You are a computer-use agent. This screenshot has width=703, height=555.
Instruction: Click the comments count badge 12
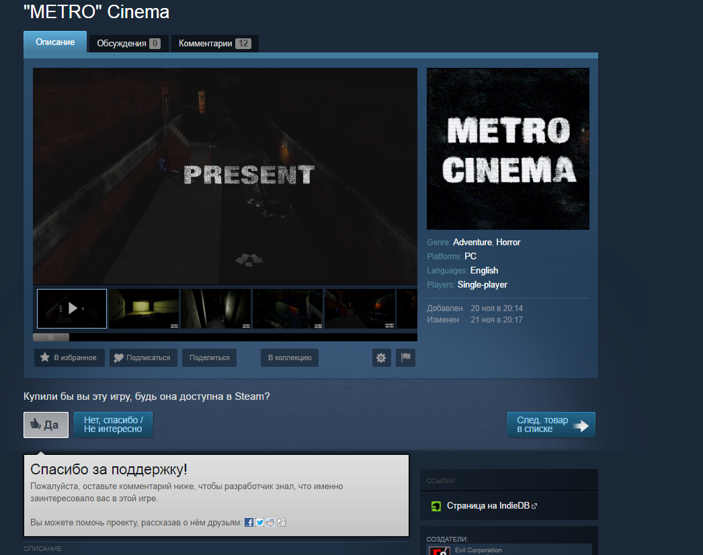[x=243, y=44]
